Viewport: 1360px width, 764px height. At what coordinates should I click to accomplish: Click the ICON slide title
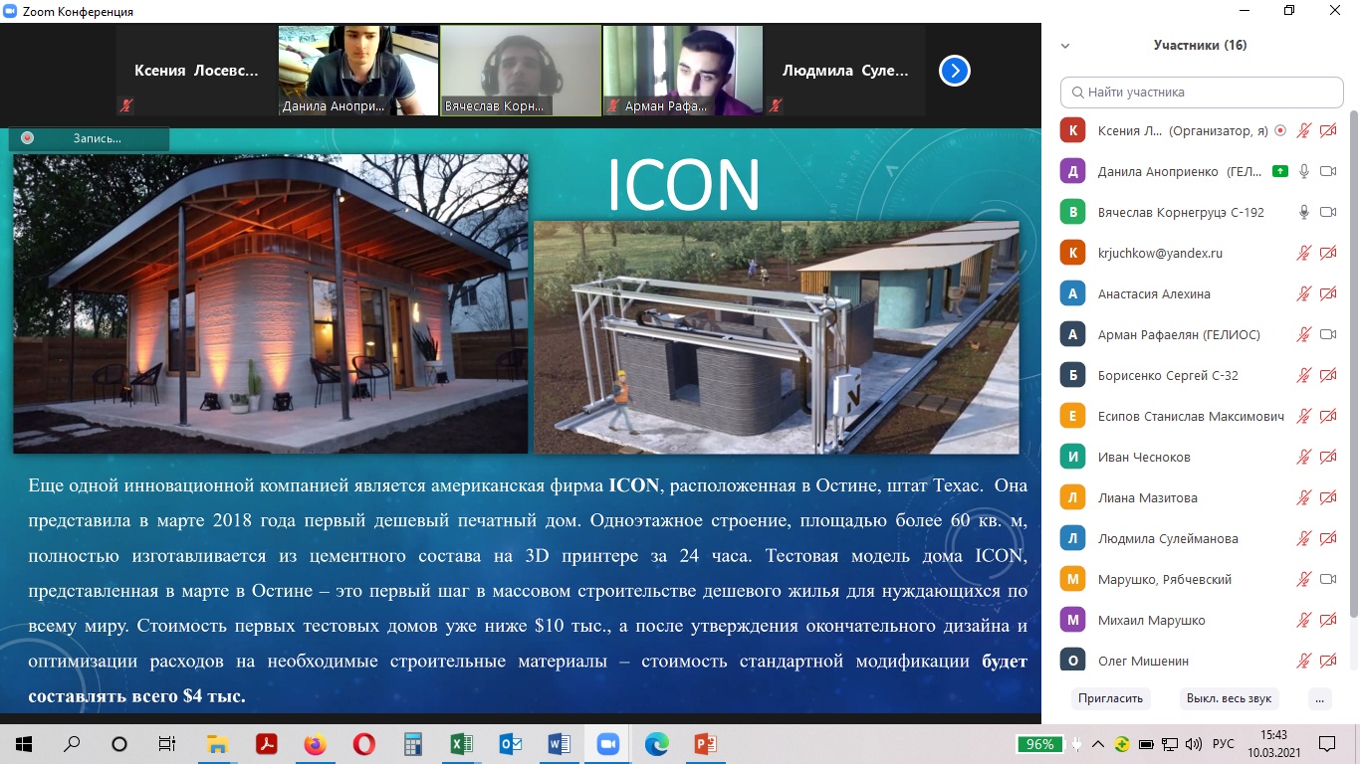click(x=683, y=185)
